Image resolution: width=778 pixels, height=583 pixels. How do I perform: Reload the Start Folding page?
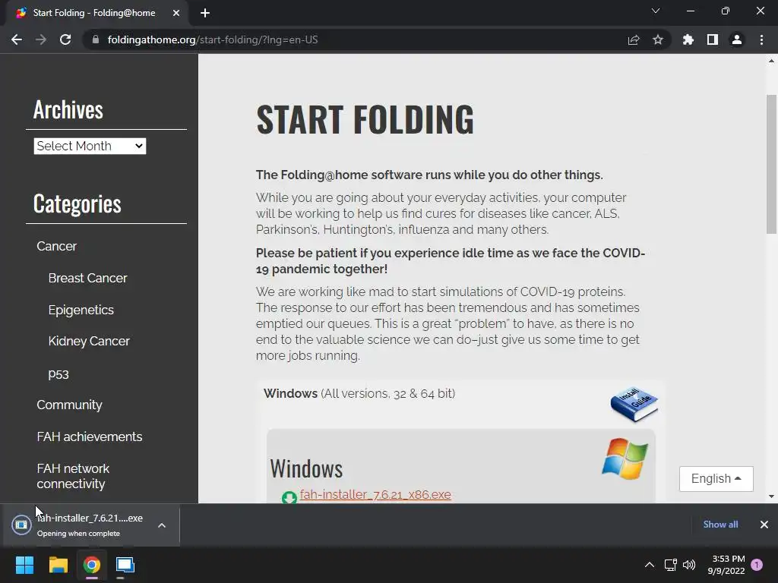click(x=65, y=39)
